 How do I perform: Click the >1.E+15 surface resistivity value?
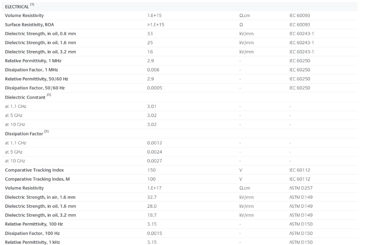pos(153,25)
